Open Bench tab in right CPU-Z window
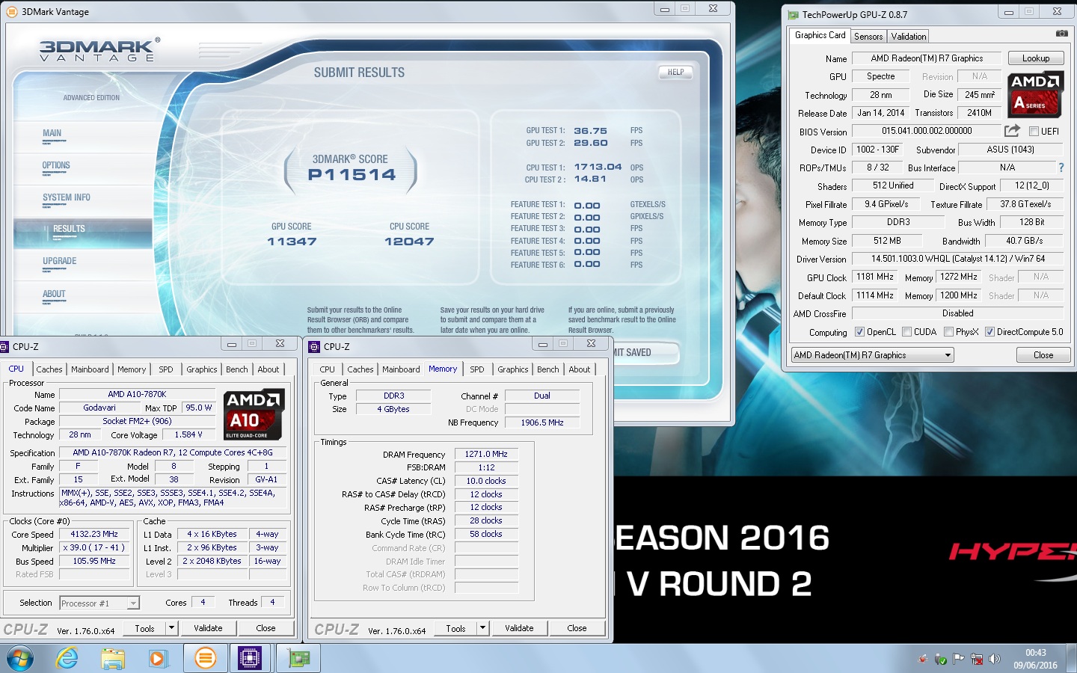Viewport: 1077px width, 673px height. pos(548,369)
